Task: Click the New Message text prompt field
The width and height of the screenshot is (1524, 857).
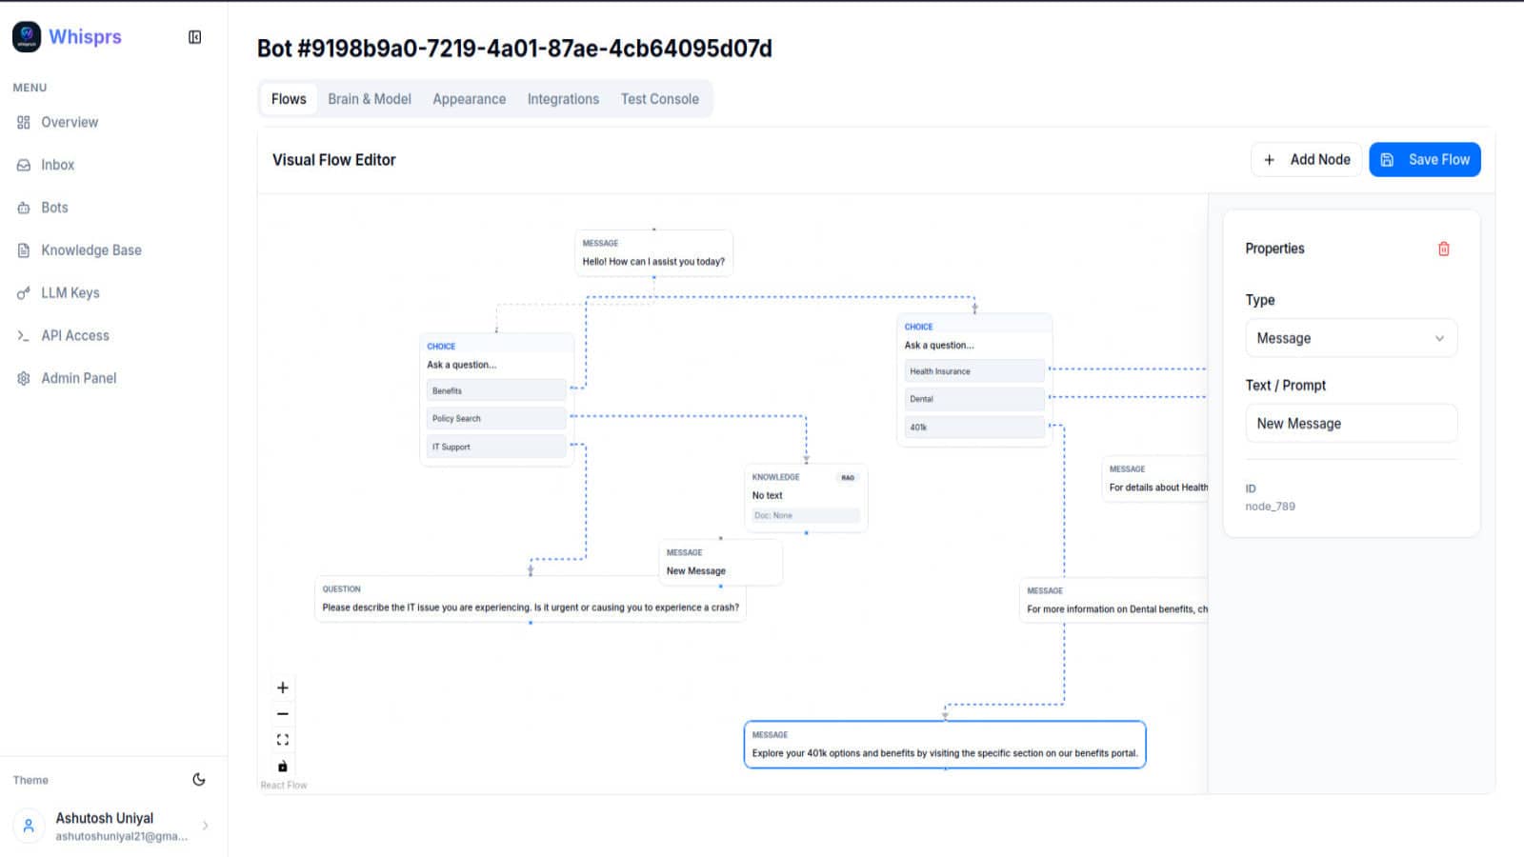Action: click(1351, 423)
